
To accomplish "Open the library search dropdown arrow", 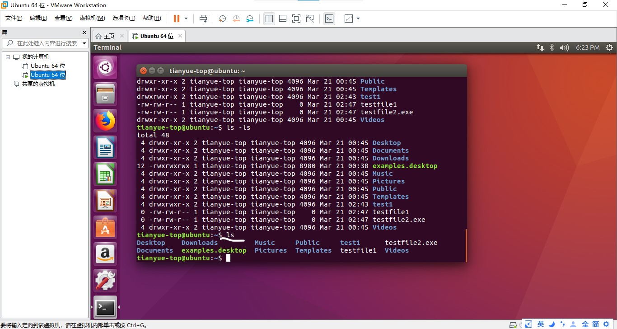I will click(x=84, y=43).
